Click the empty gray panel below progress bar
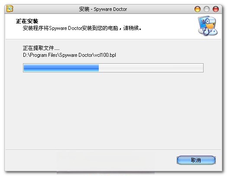227x176 pixels. point(113,110)
